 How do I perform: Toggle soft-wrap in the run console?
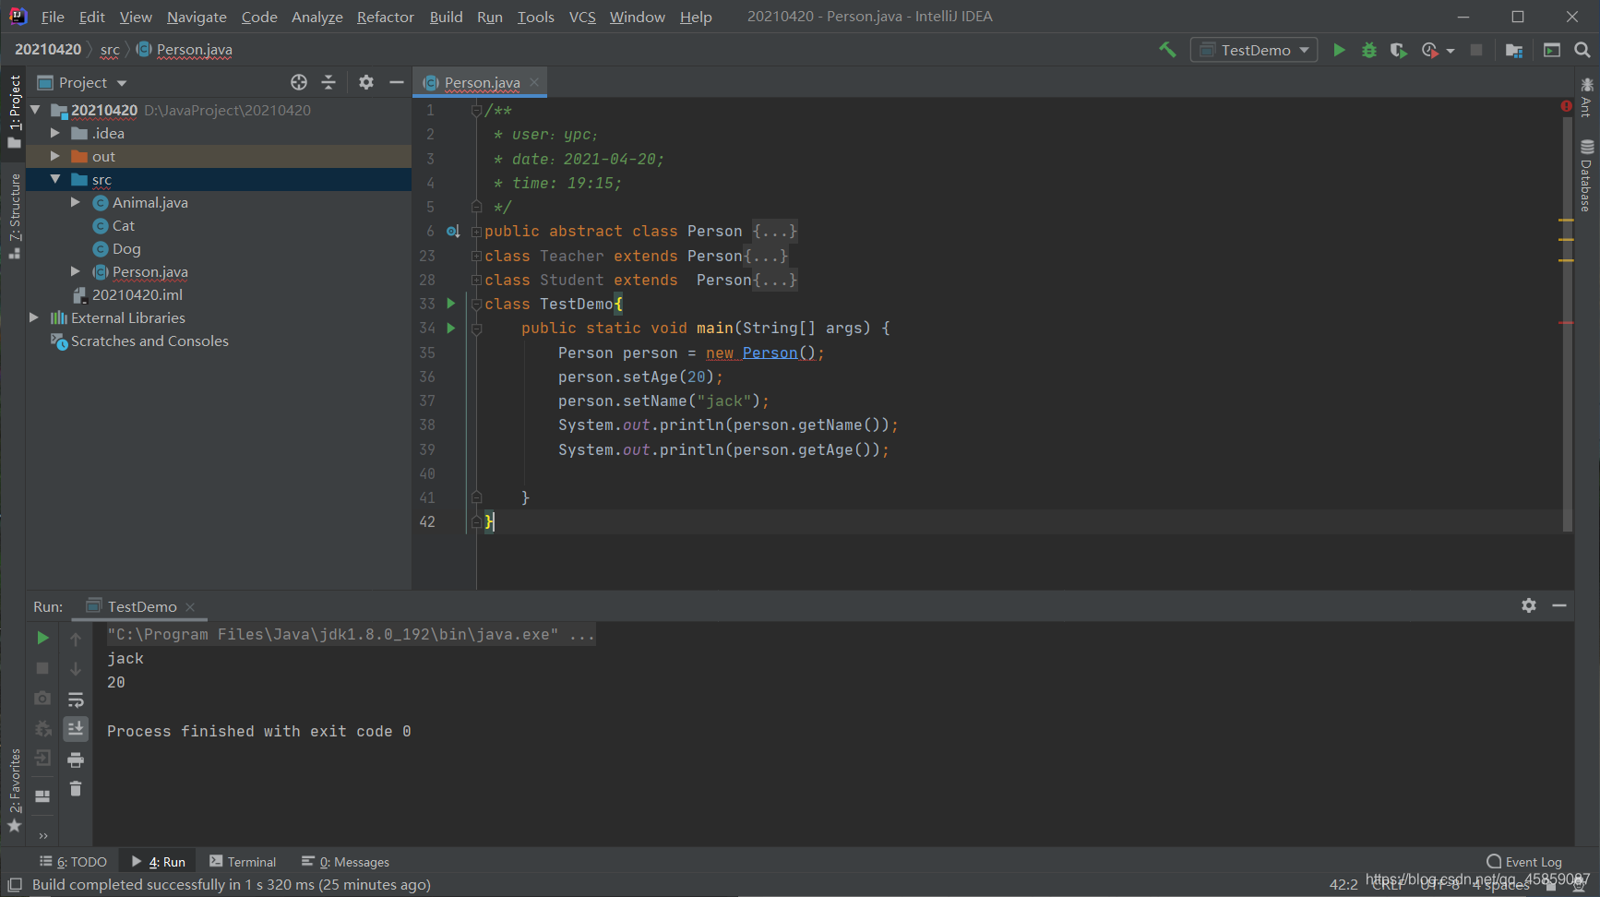pyautogui.click(x=76, y=700)
